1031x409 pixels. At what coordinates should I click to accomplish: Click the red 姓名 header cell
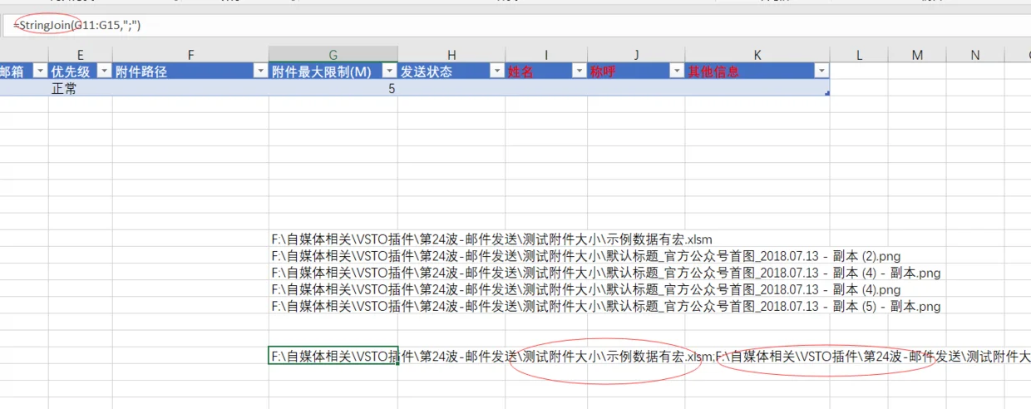point(546,71)
